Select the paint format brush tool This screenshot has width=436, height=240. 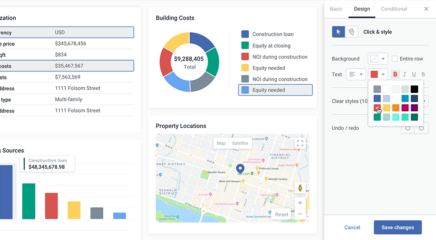[351, 32]
